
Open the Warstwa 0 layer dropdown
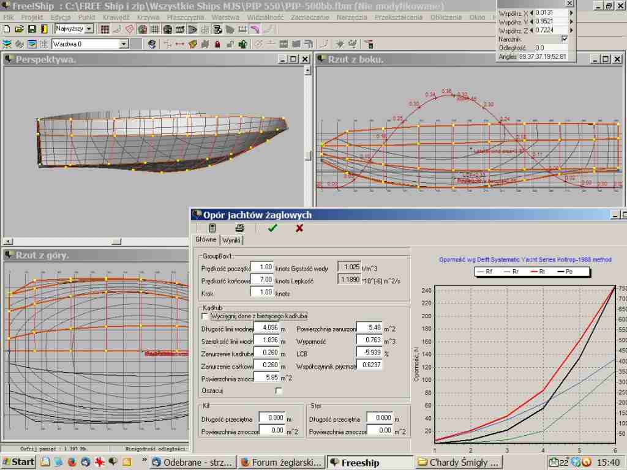point(124,44)
